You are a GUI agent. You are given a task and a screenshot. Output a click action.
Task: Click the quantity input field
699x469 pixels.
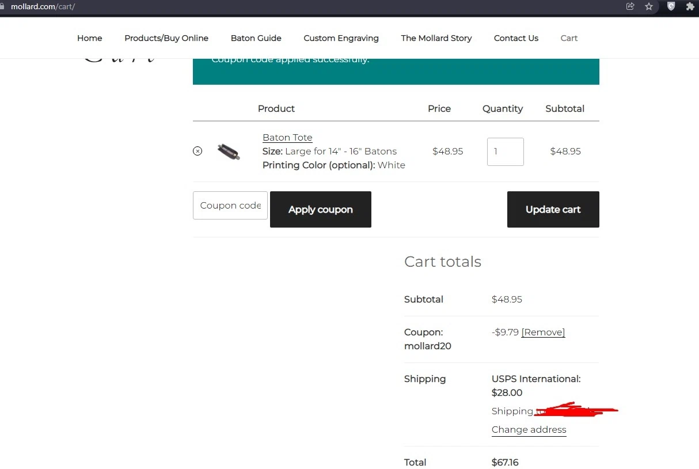[506, 152]
